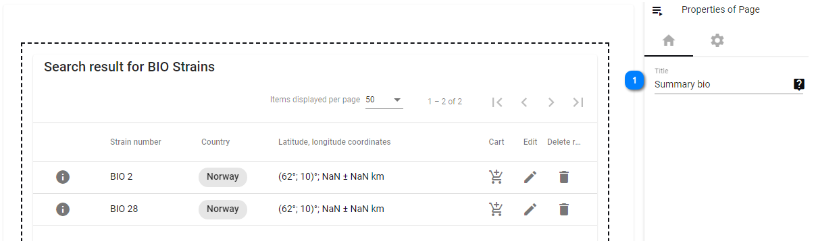Switch to the home properties tab

(x=669, y=40)
